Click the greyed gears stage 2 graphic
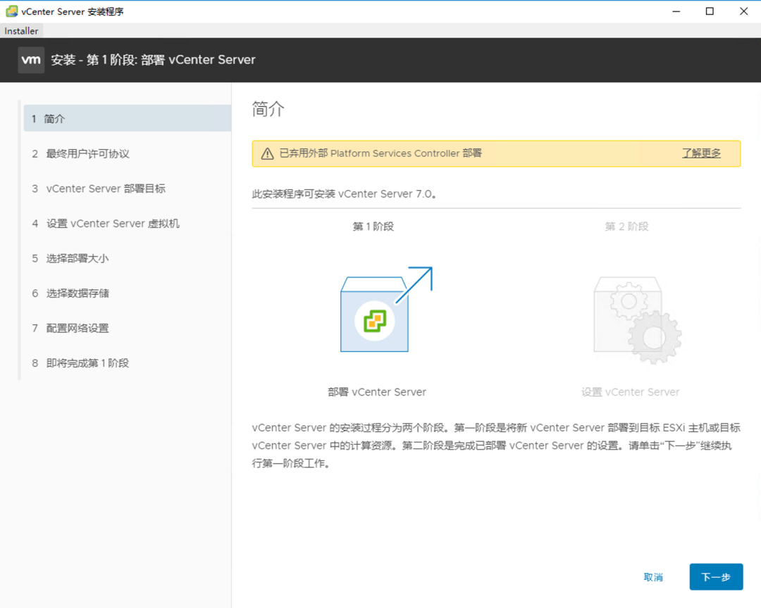This screenshot has width=761, height=608. pos(637,320)
